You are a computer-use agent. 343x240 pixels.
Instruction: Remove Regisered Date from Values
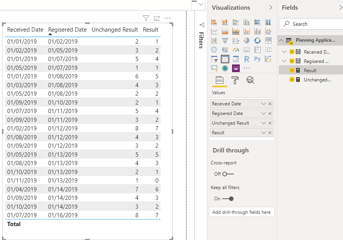tap(270, 113)
